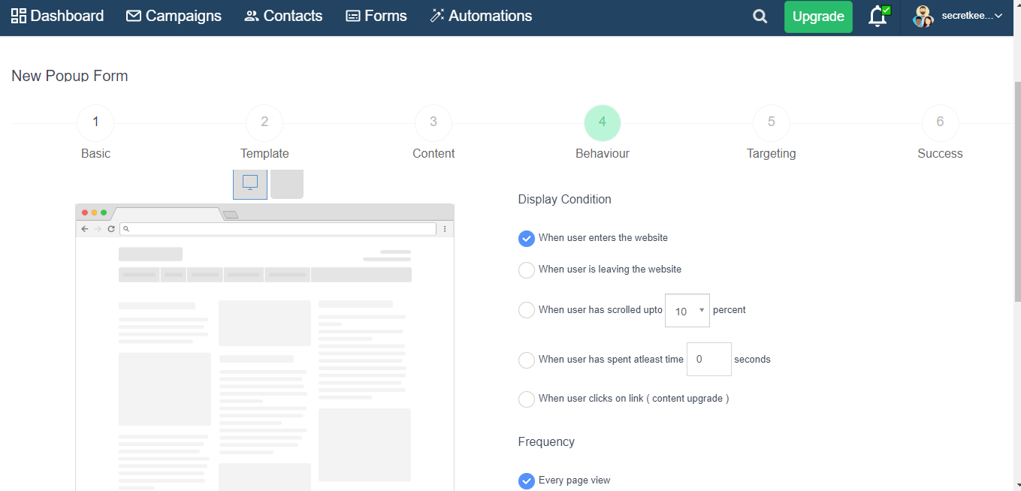The width and height of the screenshot is (1021, 491).
Task: Go to Campaigns in the top navigation
Action: coord(174,16)
